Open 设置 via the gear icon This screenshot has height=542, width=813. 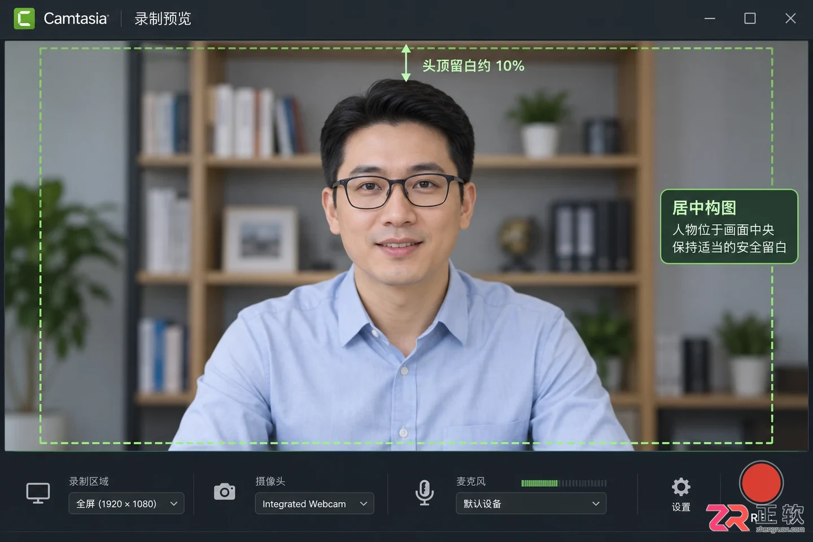[681, 487]
